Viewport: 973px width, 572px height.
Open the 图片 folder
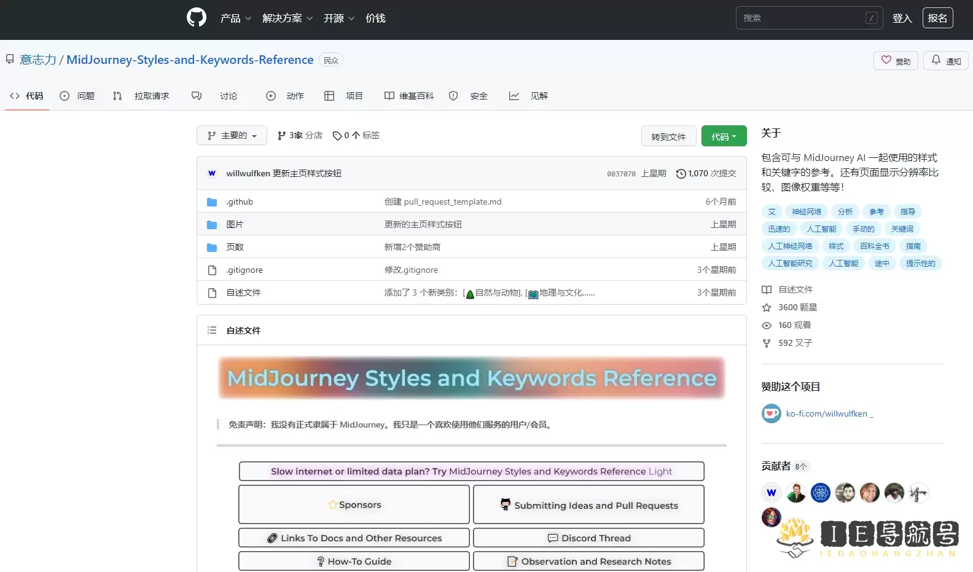pyautogui.click(x=235, y=224)
